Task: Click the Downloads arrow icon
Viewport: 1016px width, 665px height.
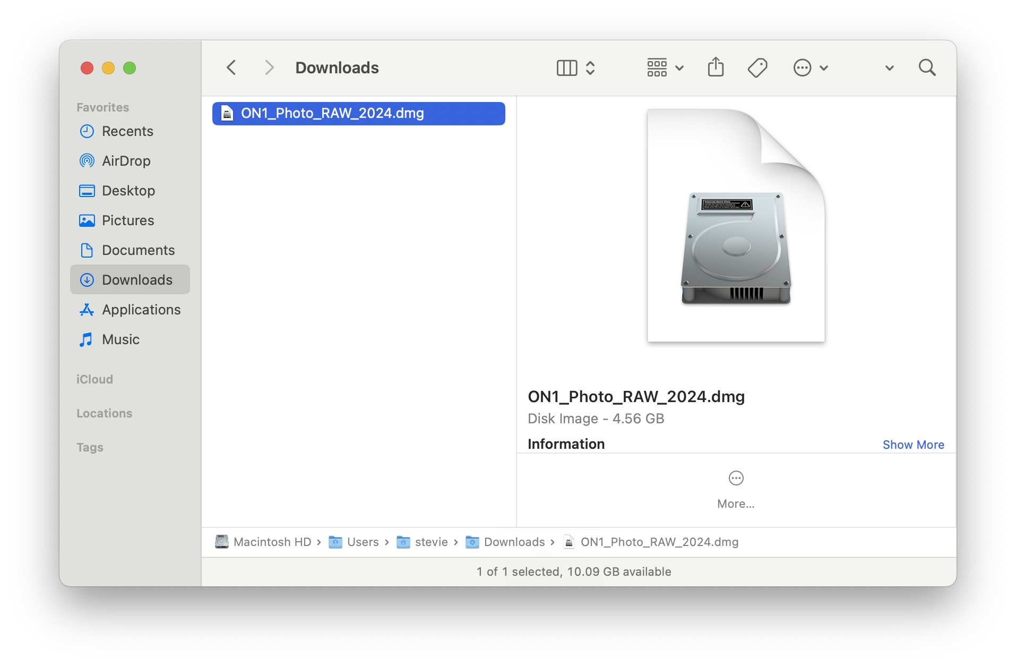Action: (x=87, y=280)
